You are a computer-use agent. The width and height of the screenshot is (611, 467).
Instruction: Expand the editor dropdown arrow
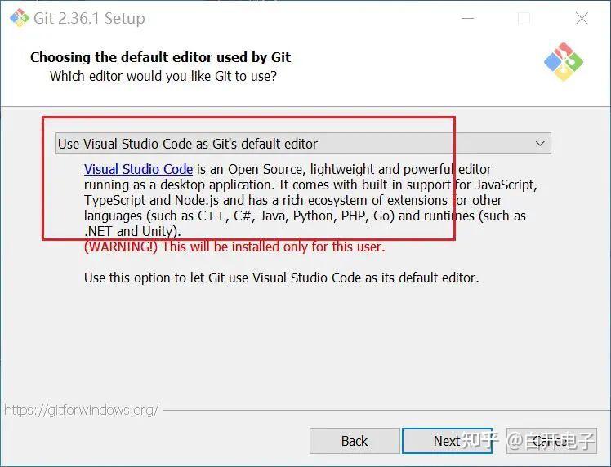pos(540,144)
